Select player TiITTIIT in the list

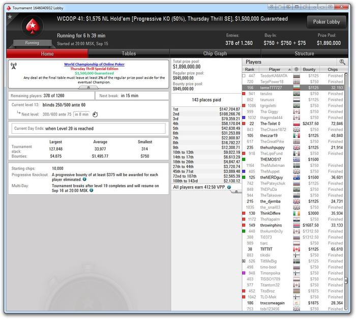pyautogui.click(x=293, y=249)
